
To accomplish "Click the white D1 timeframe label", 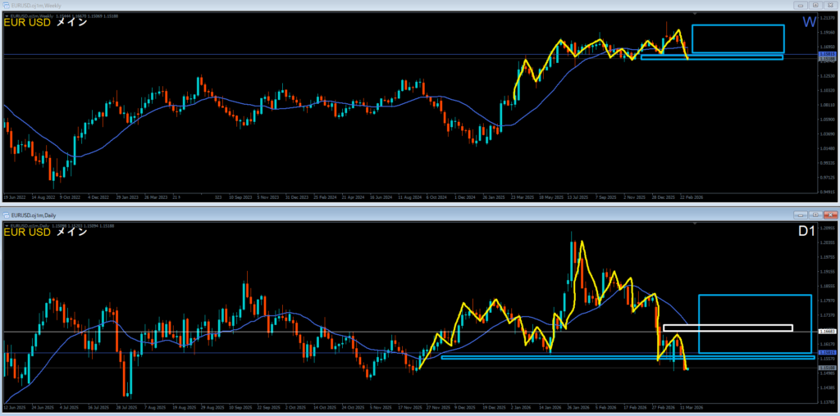I will (x=808, y=233).
